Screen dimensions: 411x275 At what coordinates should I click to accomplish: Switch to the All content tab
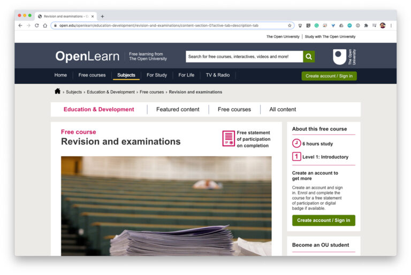click(x=283, y=109)
